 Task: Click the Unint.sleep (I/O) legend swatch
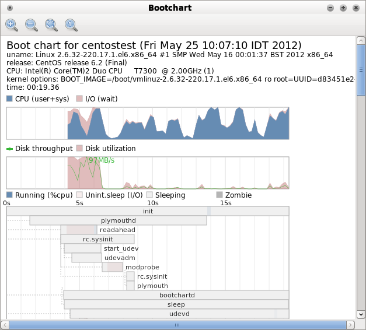coord(79,195)
